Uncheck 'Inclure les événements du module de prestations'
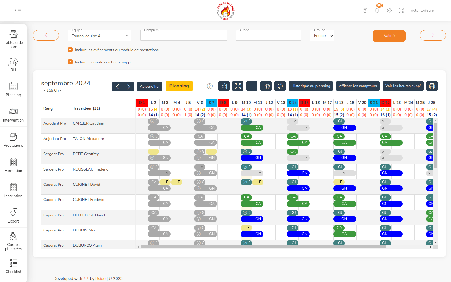451x282 pixels. click(70, 50)
